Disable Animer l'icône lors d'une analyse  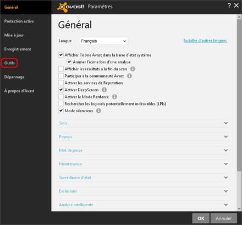tap(69, 62)
